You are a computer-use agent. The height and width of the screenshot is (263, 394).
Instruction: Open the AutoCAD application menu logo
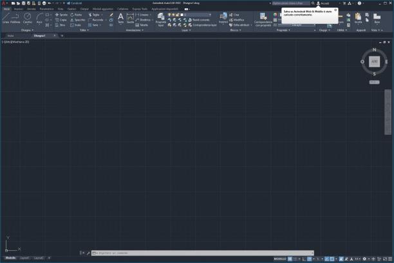tap(3, 3)
